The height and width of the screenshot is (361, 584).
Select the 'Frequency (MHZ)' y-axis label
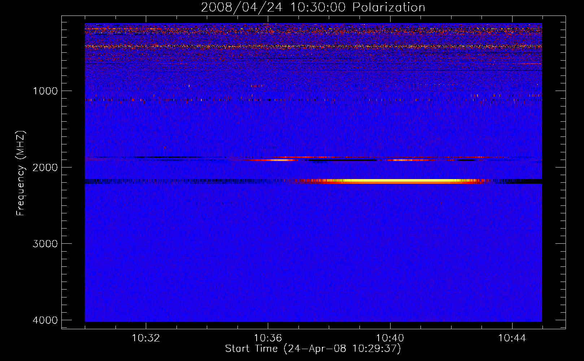pos(21,173)
